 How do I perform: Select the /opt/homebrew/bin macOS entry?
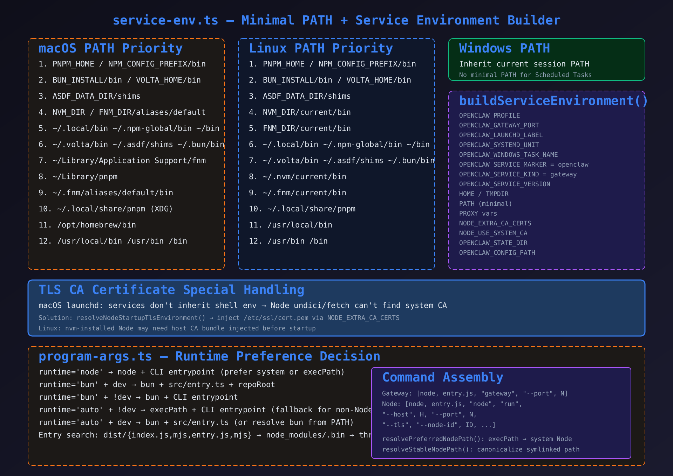(87, 225)
